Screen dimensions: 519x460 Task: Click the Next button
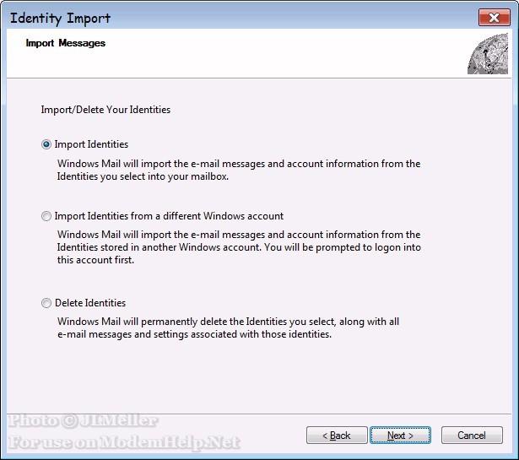400,436
